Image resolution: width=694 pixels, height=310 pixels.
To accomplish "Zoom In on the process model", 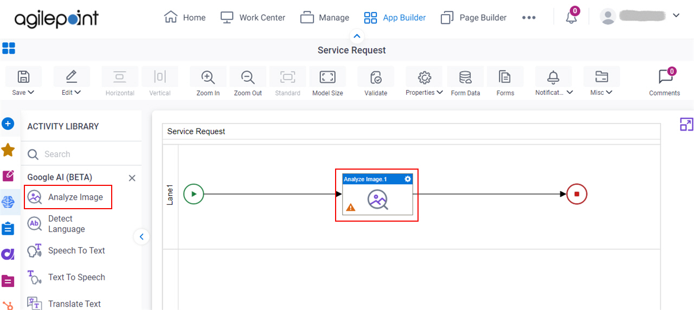I will 208,83.
